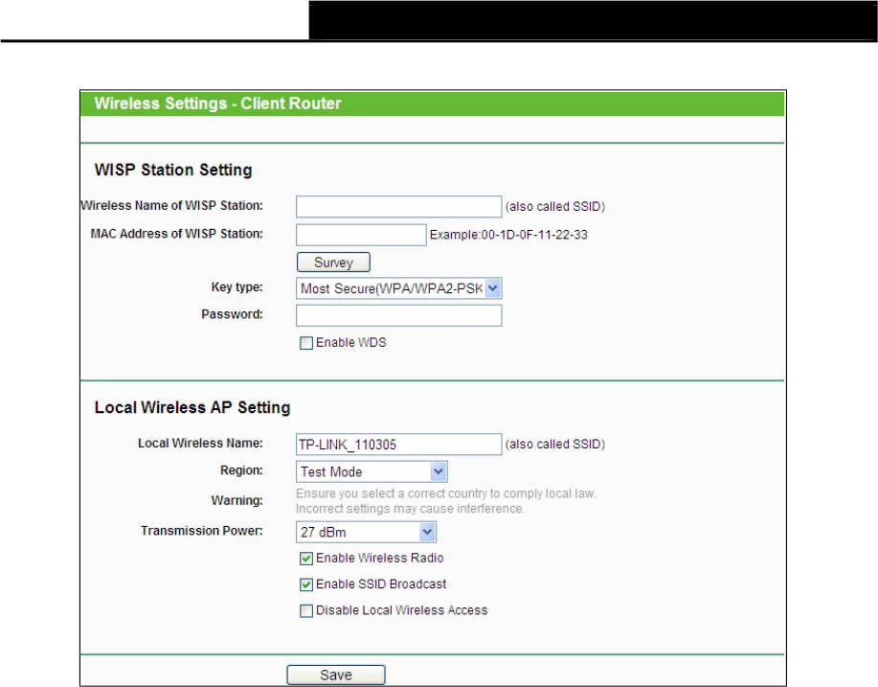878x687 pixels.
Task: Open the Key type dropdown
Action: click(398, 288)
